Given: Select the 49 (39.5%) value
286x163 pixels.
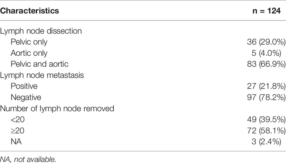Looking at the screenshot, I should coord(266,119).
